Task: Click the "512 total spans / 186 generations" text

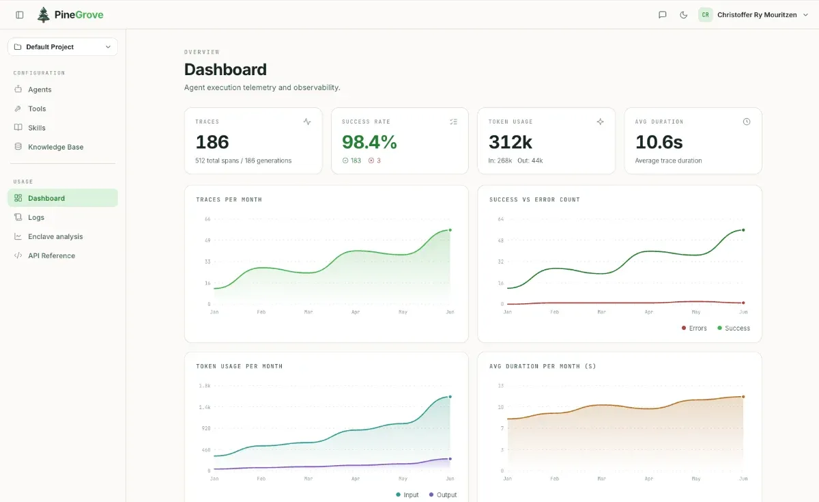Action: [244, 161]
